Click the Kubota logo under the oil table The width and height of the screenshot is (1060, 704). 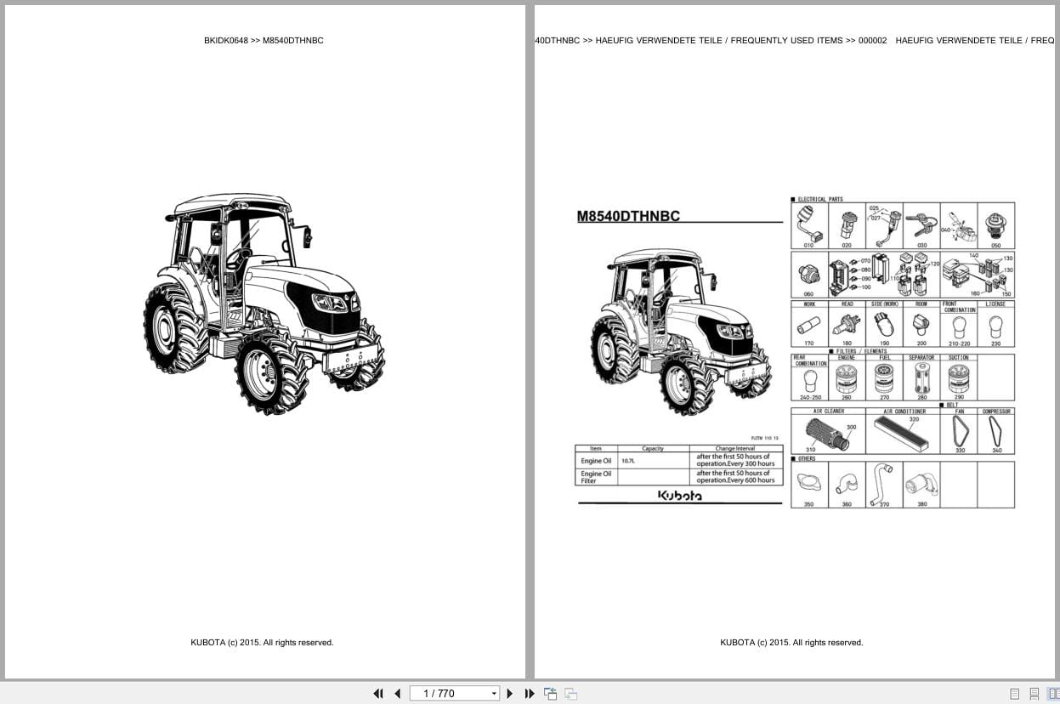680,496
